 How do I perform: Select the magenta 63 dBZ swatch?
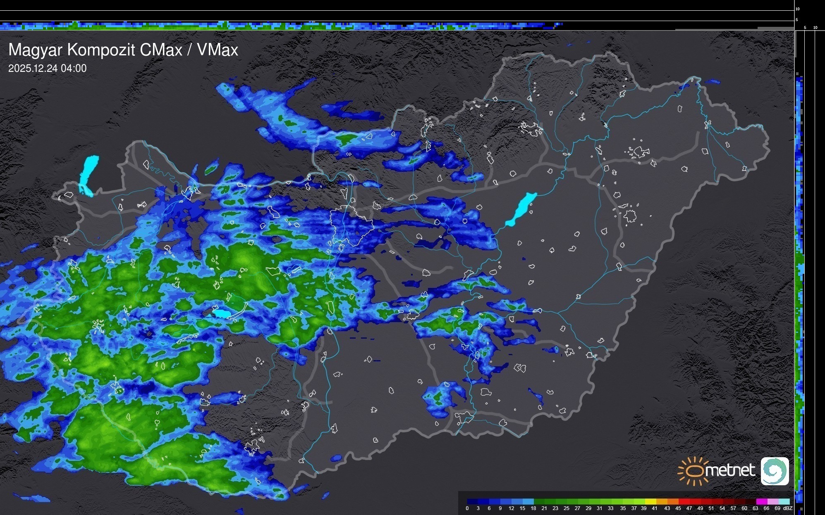(x=761, y=501)
